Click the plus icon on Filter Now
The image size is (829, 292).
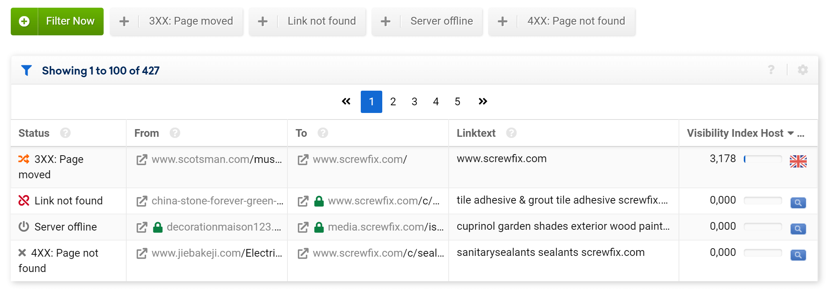[x=24, y=22]
